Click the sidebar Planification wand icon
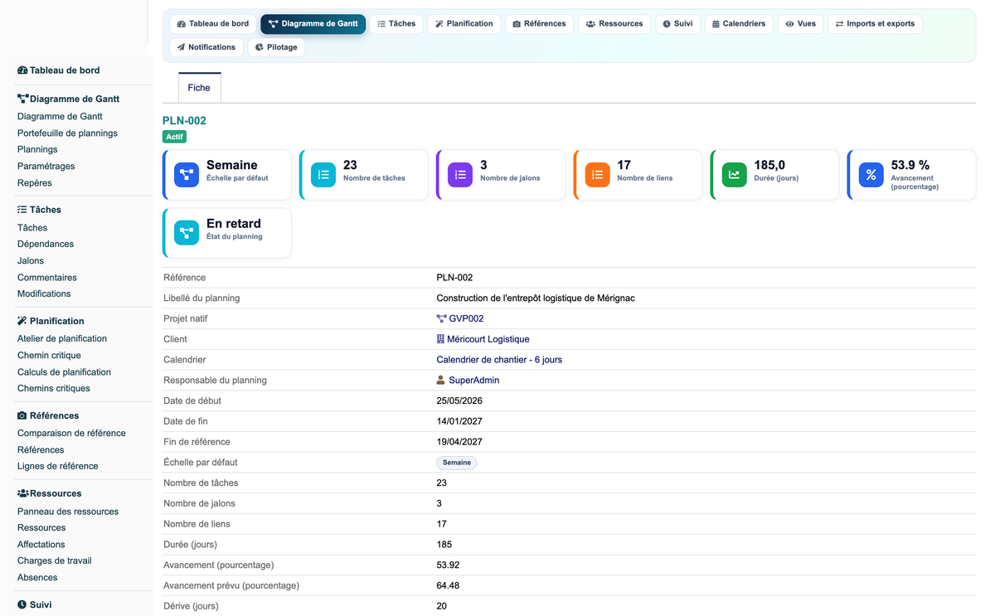 [x=22, y=321]
